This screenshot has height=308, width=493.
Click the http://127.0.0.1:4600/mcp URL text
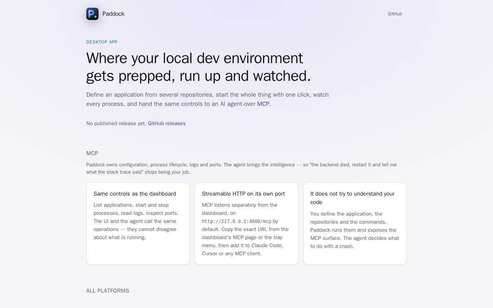click(x=236, y=221)
